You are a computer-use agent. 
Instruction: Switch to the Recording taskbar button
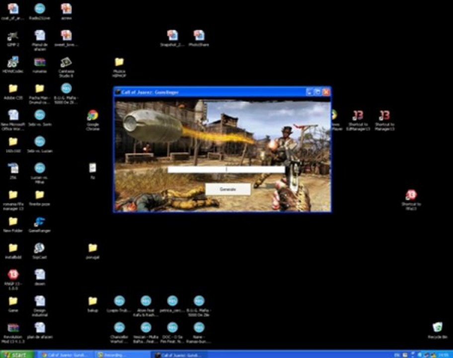click(123, 355)
